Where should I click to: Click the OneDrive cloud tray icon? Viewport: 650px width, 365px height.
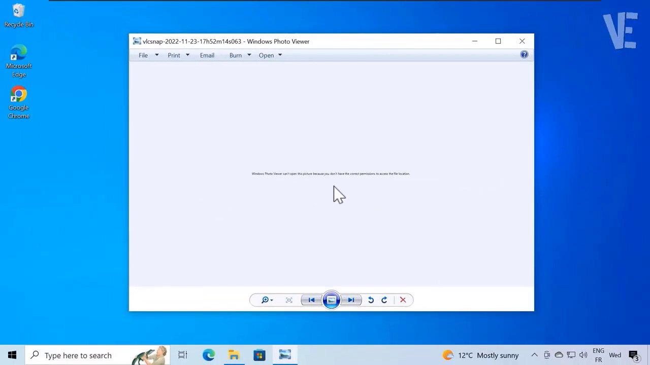[559, 355]
